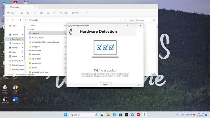Image resolution: width=210 pixels, height=118 pixels.
Task: Collapse the Earlier this week group
Action: [x=28, y=50]
